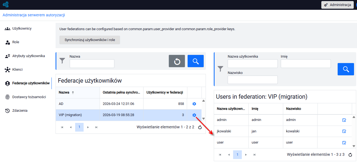Click the application logo in the top bar
This screenshot has height=168, width=357.
click(x=6, y=5)
